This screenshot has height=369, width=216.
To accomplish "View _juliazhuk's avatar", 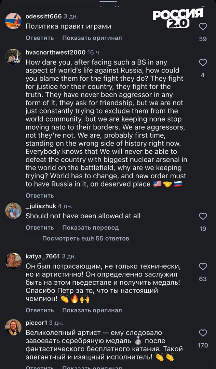I will [x=13, y=210].
